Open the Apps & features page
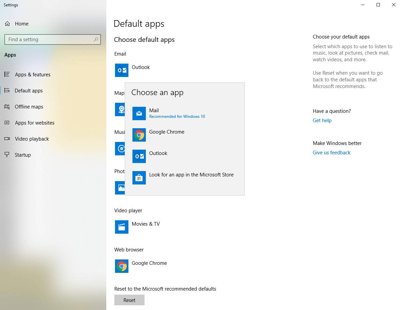The width and height of the screenshot is (400, 310). pos(33,75)
